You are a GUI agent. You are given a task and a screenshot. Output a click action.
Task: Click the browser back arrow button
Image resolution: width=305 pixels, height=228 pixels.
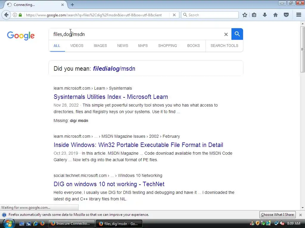[6, 15]
